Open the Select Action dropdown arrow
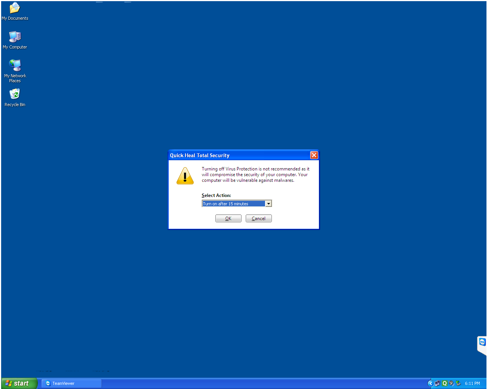Viewport: 488px width, 389px height. pos(268,204)
